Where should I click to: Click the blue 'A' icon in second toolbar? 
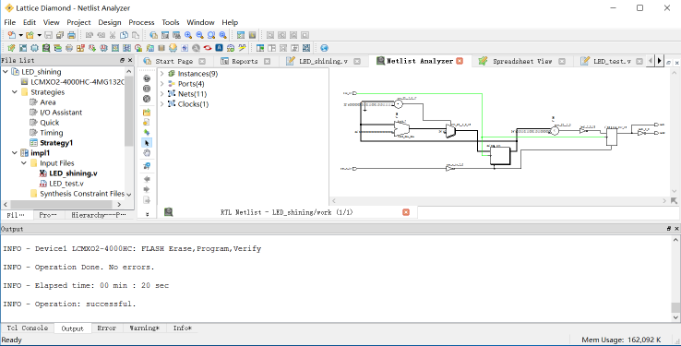[x=220, y=48]
